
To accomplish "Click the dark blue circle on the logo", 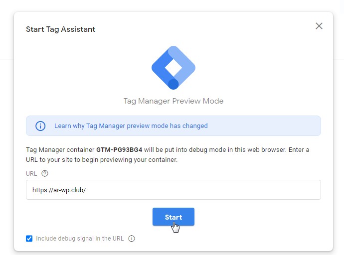I will coord(173,84).
